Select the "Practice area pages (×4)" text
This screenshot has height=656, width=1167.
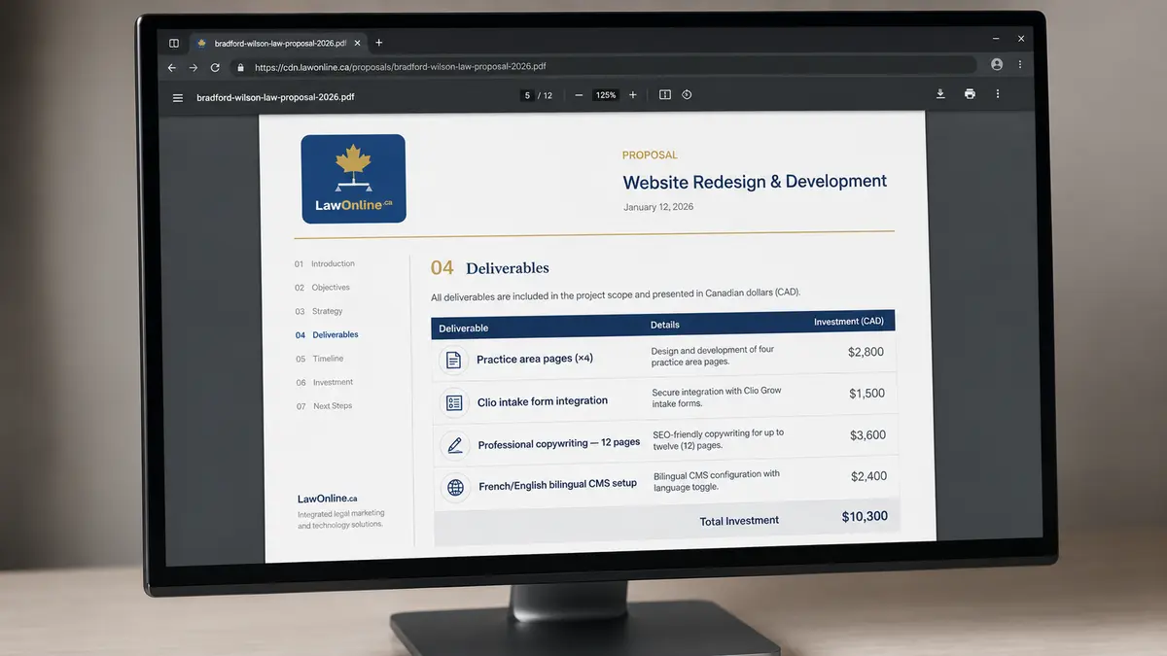(x=534, y=359)
